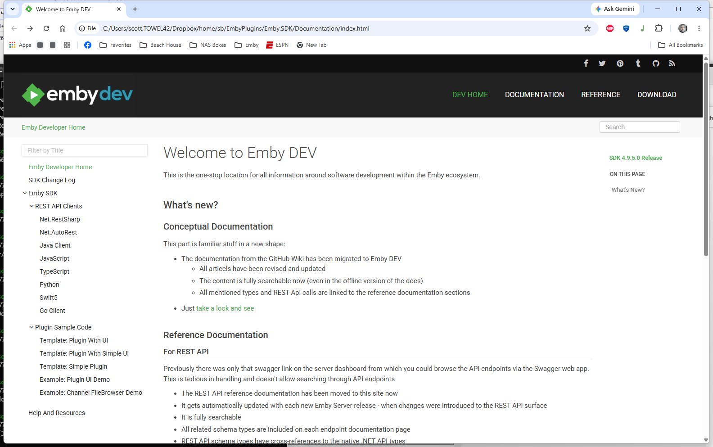The height and width of the screenshot is (447, 713).
Task: Open the Twitter social icon in the header
Action: [602, 63]
